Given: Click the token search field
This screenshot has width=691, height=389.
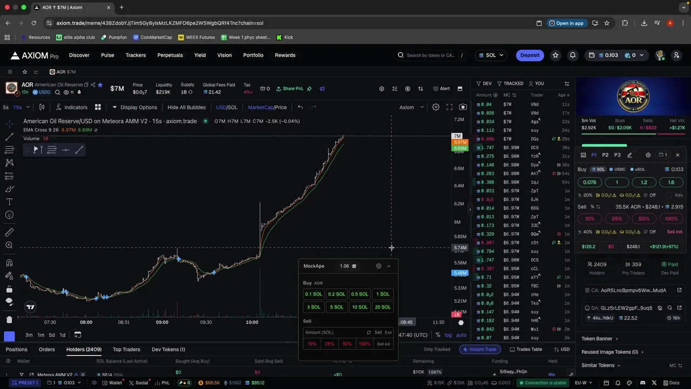Looking at the screenshot, I should (430, 55).
